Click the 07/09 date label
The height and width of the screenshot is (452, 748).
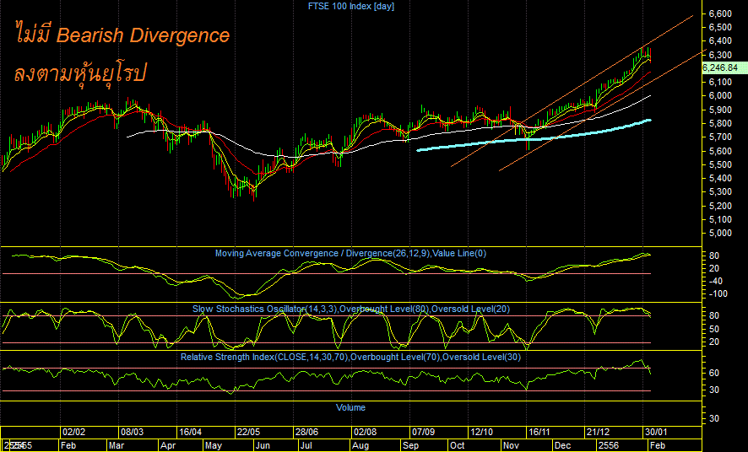pos(423,433)
